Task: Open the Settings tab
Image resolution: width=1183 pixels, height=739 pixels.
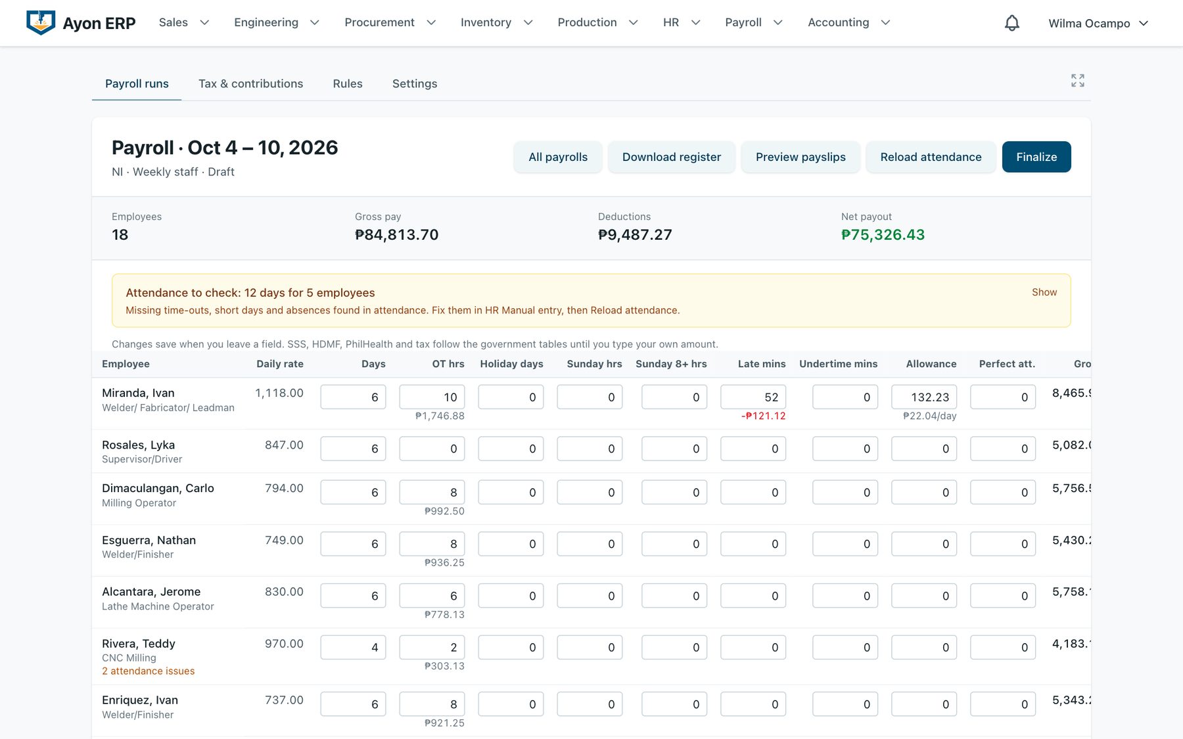Action: point(415,83)
